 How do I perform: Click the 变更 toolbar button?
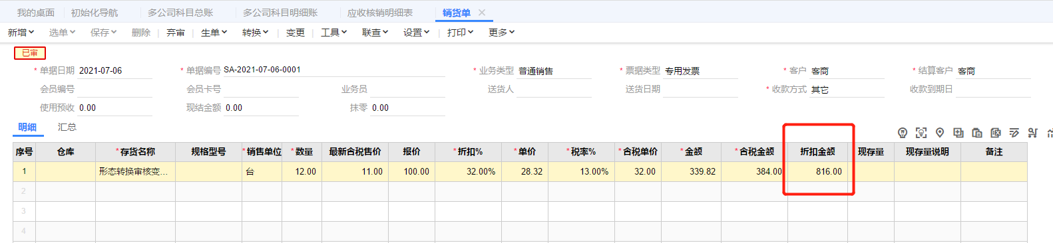[x=296, y=33]
